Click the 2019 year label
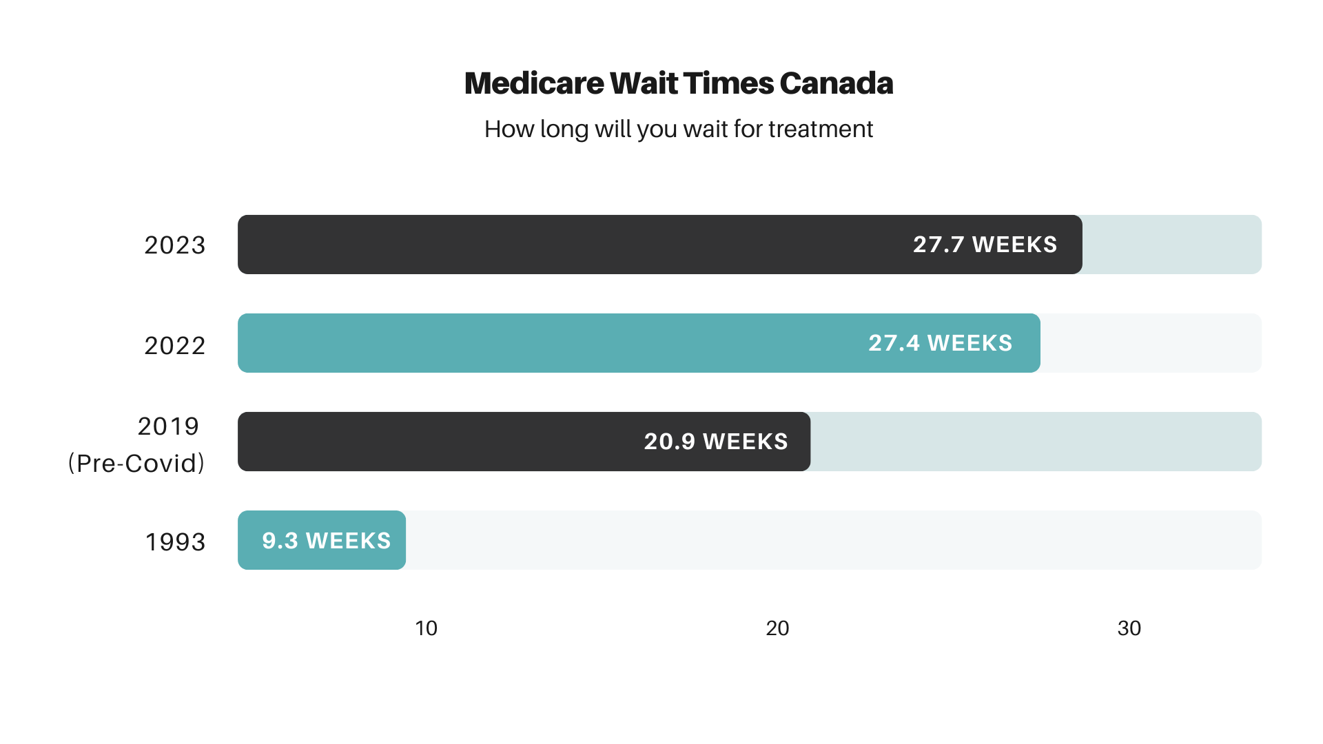The height and width of the screenshot is (744, 1323). click(x=169, y=426)
